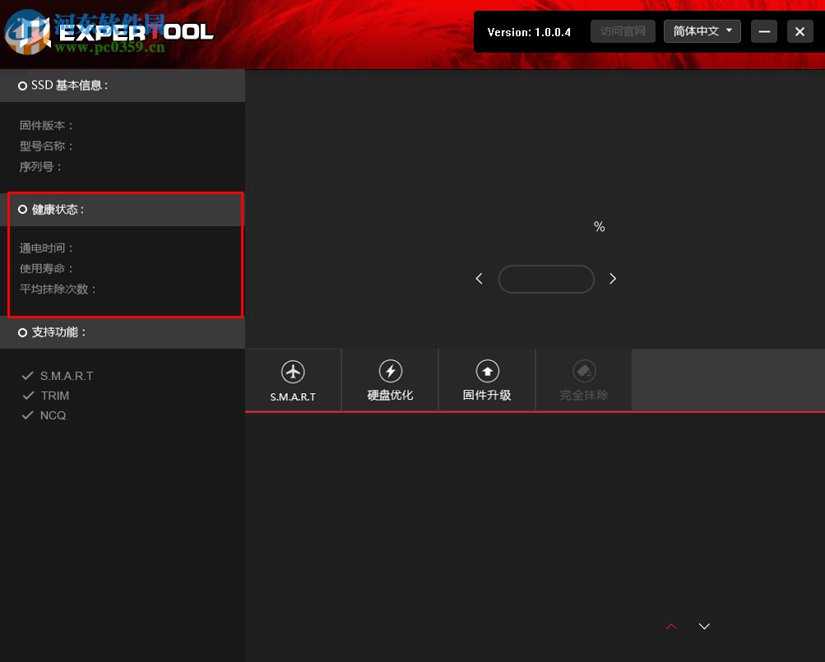Viewport: 825px width, 662px height.
Task: Launch 固件升级 firmware upgrade function
Action: [x=487, y=371]
